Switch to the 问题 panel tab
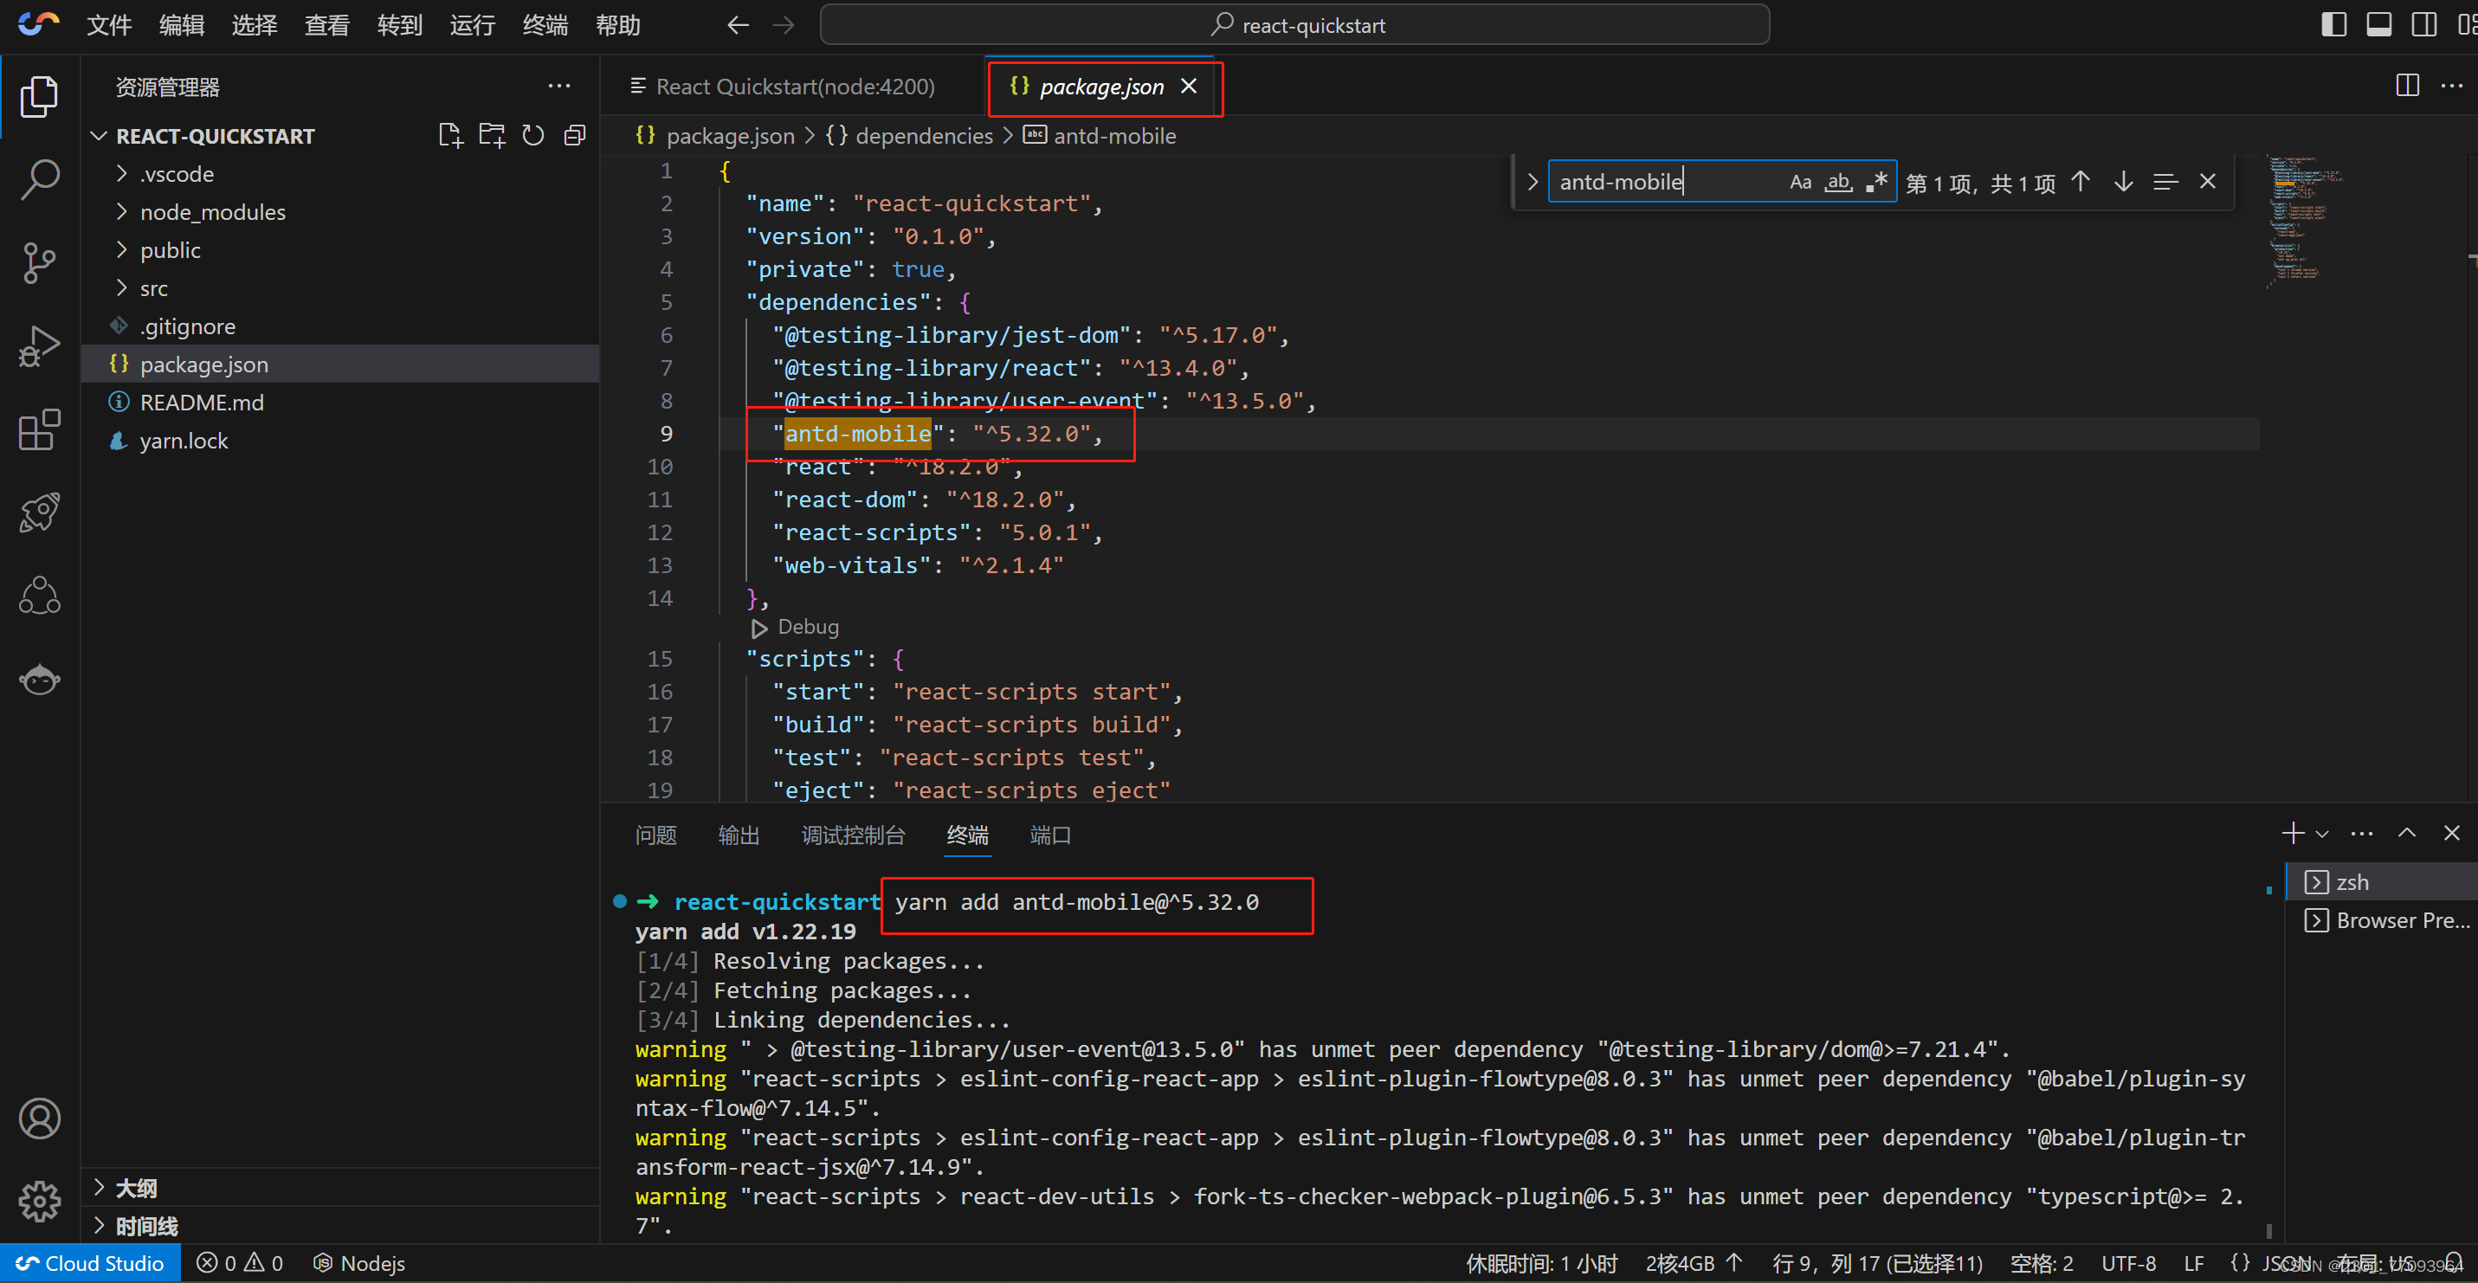This screenshot has width=2478, height=1283. (655, 835)
